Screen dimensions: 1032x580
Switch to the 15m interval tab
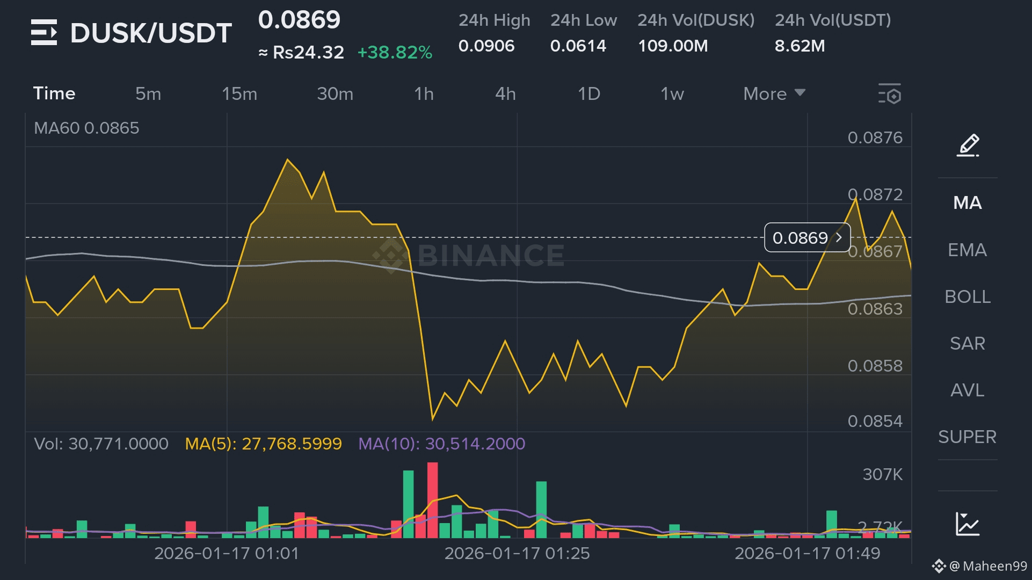pyautogui.click(x=239, y=94)
